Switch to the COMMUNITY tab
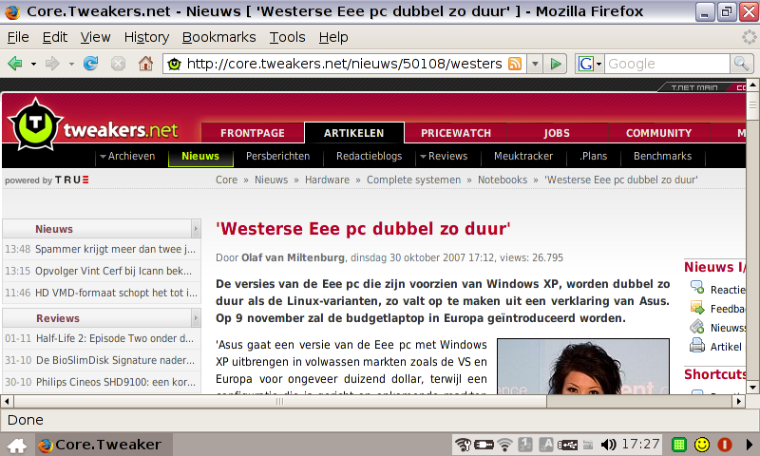This screenshot has width=760, height=456. [658, 133]
